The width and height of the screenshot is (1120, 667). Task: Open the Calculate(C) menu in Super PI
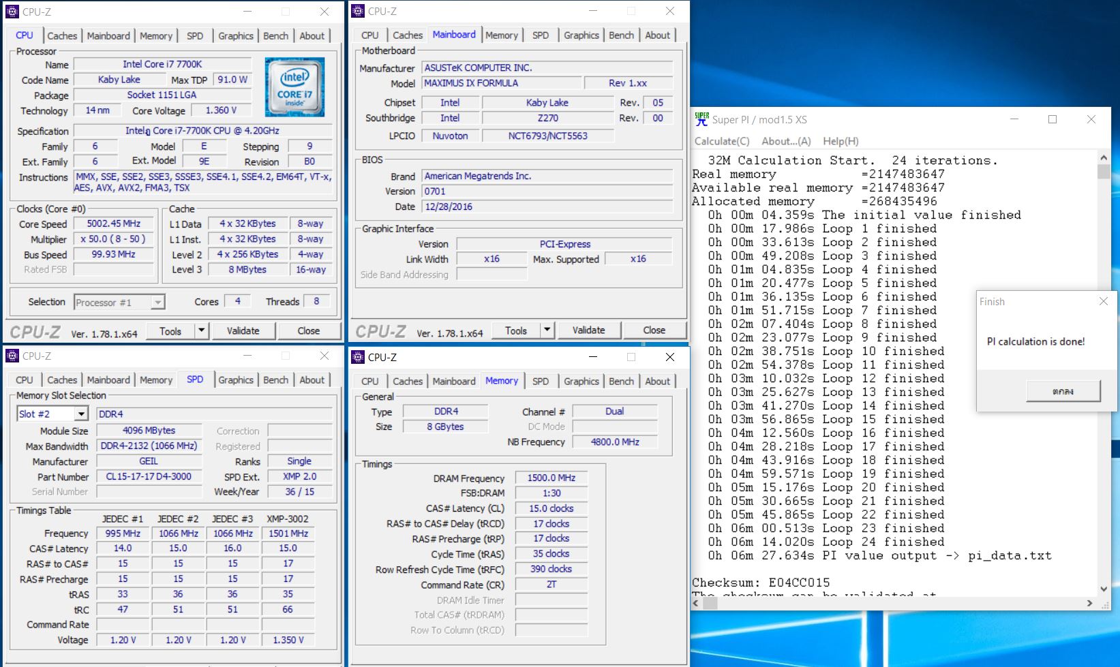[x=722, y=141]
